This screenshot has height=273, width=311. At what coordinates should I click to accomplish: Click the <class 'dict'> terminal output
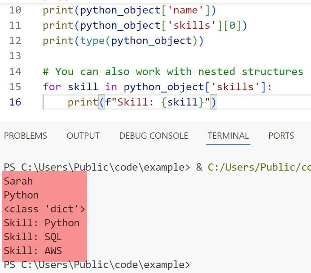(x=44, y=209)
